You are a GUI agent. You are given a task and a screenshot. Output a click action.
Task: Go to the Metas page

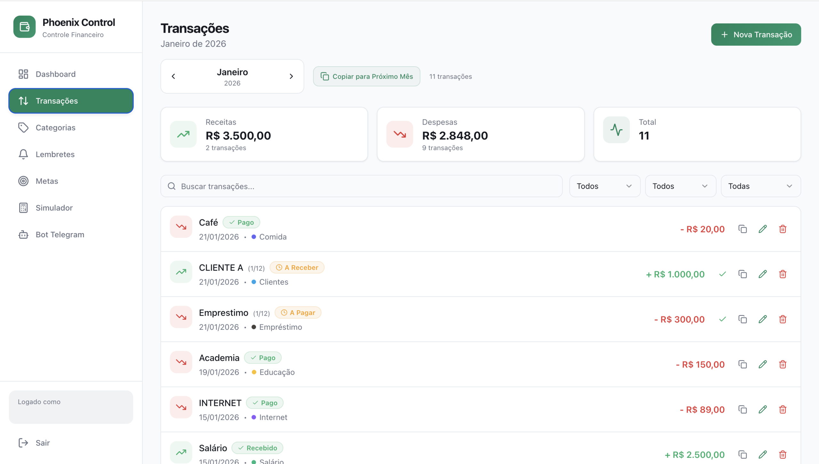[71, 181]
